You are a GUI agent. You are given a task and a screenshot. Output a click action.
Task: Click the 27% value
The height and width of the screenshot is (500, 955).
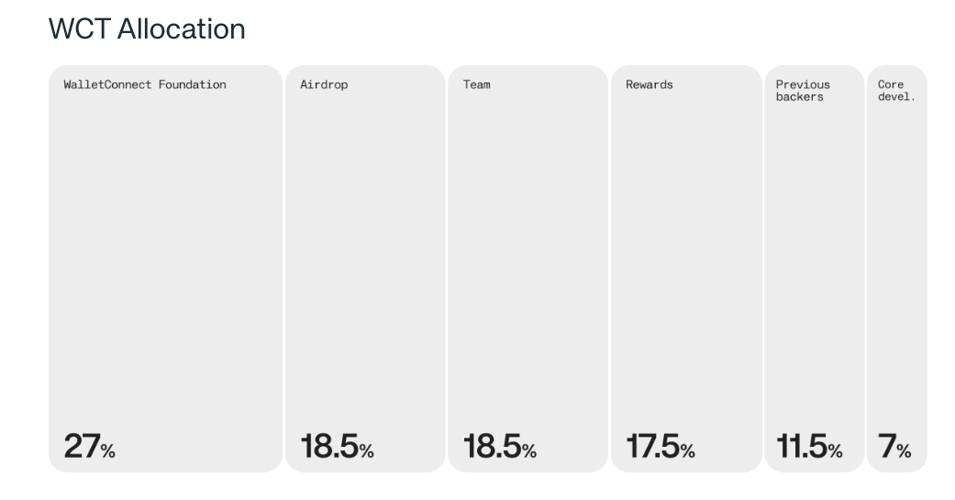90,446
